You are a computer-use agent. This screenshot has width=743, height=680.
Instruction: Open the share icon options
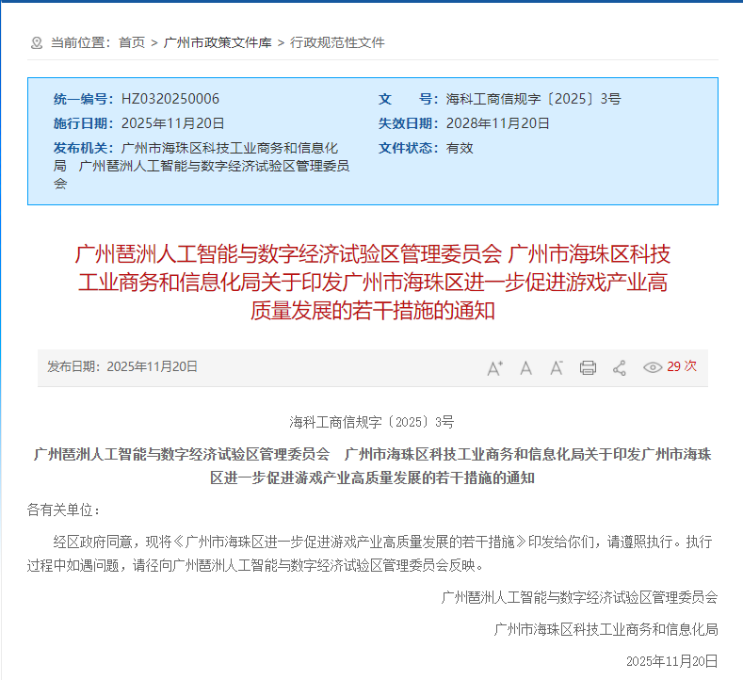tap(619, 367)
